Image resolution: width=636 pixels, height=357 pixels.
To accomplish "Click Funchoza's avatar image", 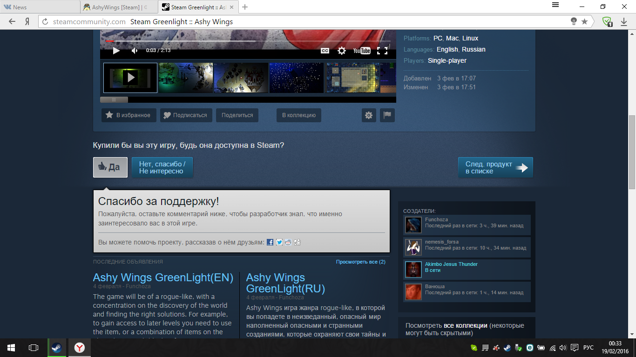I will 413,225.
